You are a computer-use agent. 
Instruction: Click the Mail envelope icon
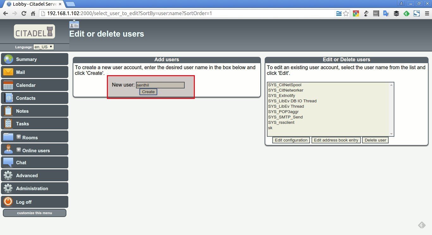pyautogui.click(x=8, y=72)
